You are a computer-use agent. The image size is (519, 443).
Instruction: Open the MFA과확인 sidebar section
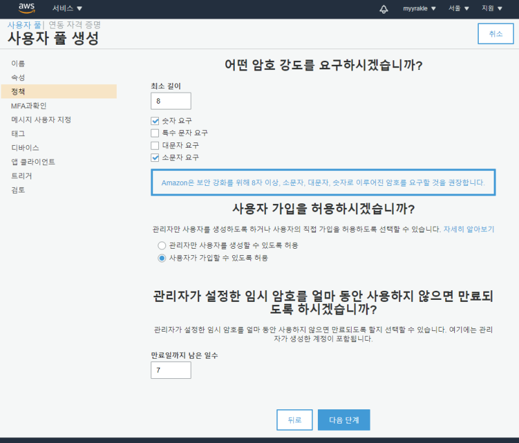29,106
